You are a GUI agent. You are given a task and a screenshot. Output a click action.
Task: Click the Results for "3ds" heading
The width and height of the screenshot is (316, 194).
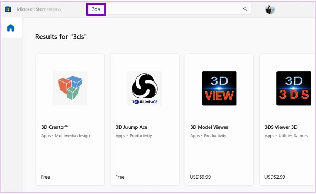pyautogui.click(x=61, y=37)
